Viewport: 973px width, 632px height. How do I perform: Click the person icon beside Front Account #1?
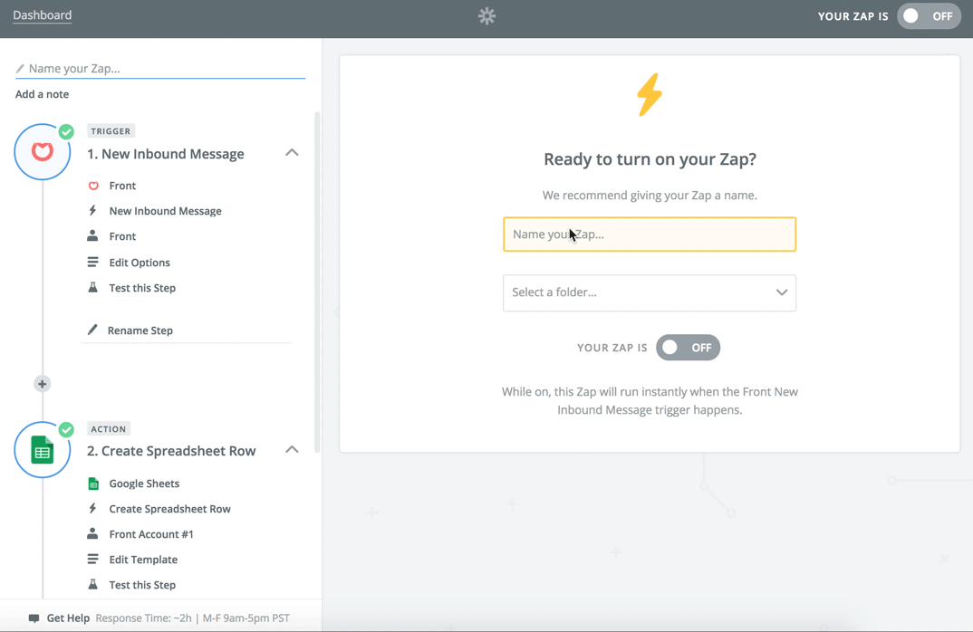click(92, 533)
